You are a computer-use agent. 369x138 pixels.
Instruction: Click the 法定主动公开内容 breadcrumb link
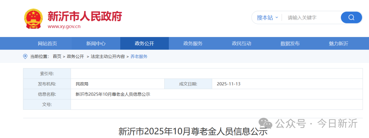click(108, 56)
